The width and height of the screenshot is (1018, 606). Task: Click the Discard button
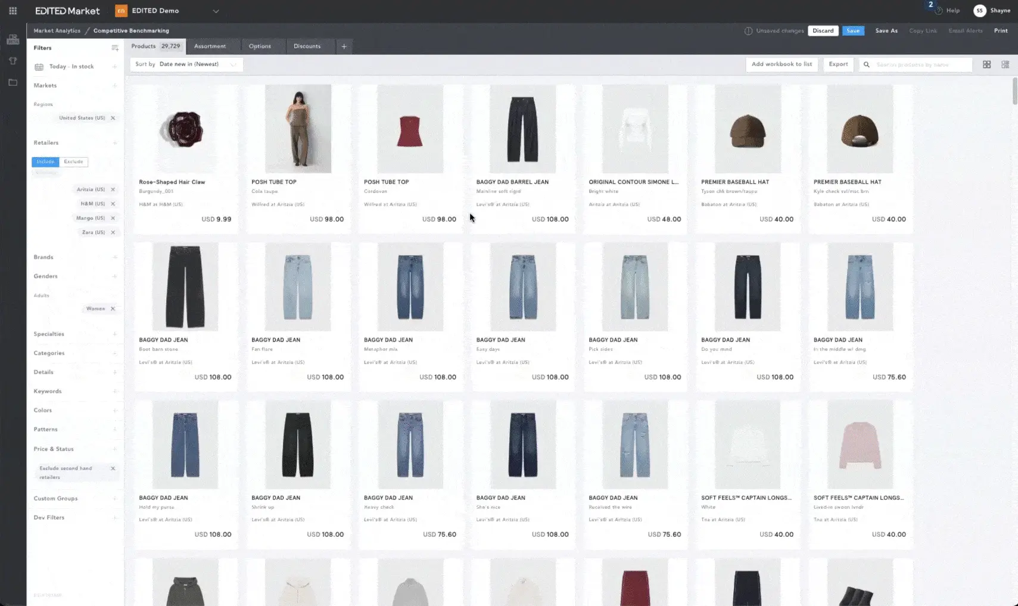[x=823, y=31]
